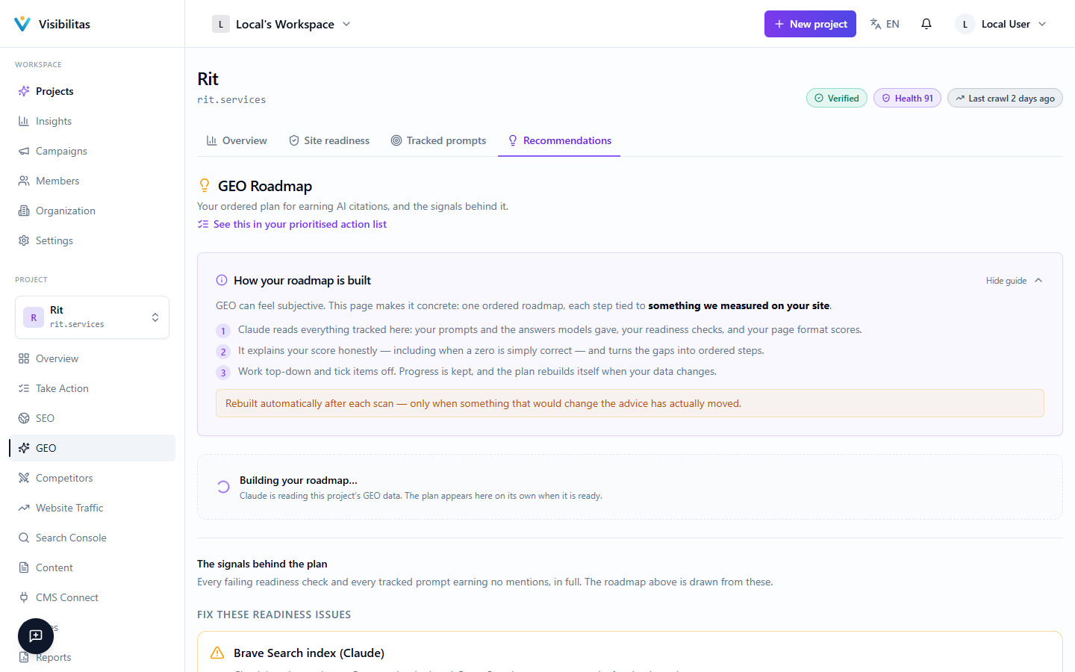Click the New project button
The image size is (1075, 672).
point(810,24)
